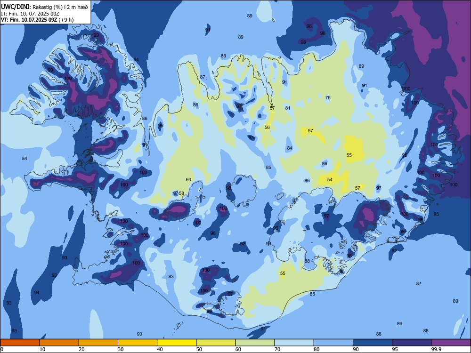The width and height of the screenshot is (471, 353).
Task: Select the '(+9 h)' forecast offset text
Action: 66,20
